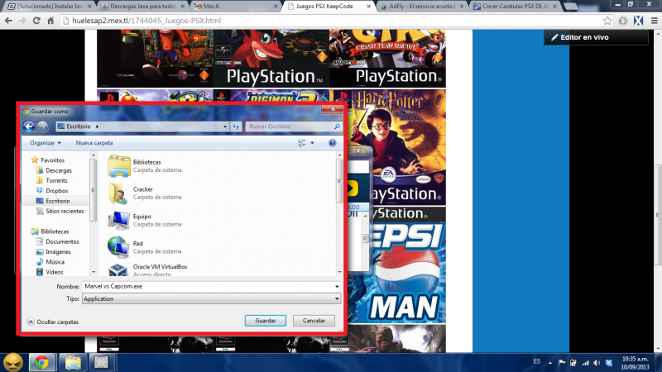662x372 pixels.
Task: Open File Explorer from the taskbar
Action: coord(73,362)
